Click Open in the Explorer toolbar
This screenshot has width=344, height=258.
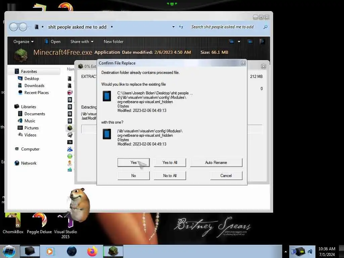(x=53, y=42)
